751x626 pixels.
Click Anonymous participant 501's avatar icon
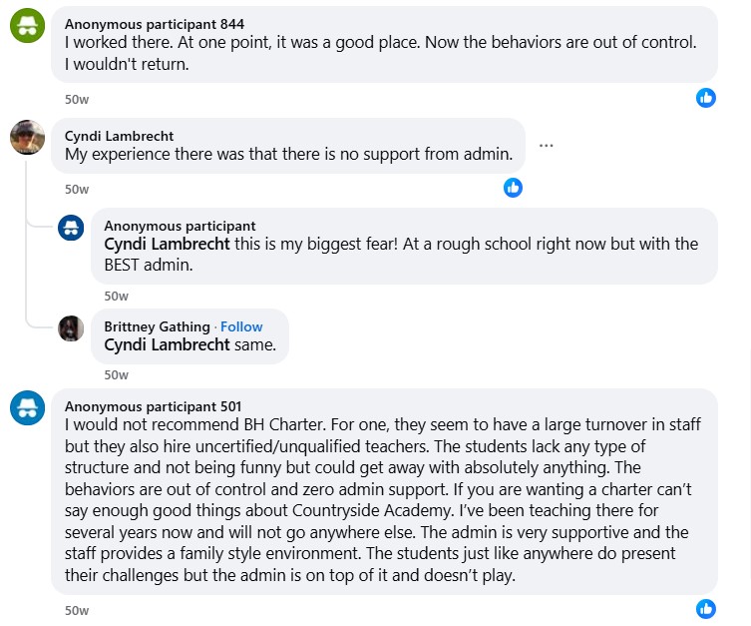pos(27,407)
